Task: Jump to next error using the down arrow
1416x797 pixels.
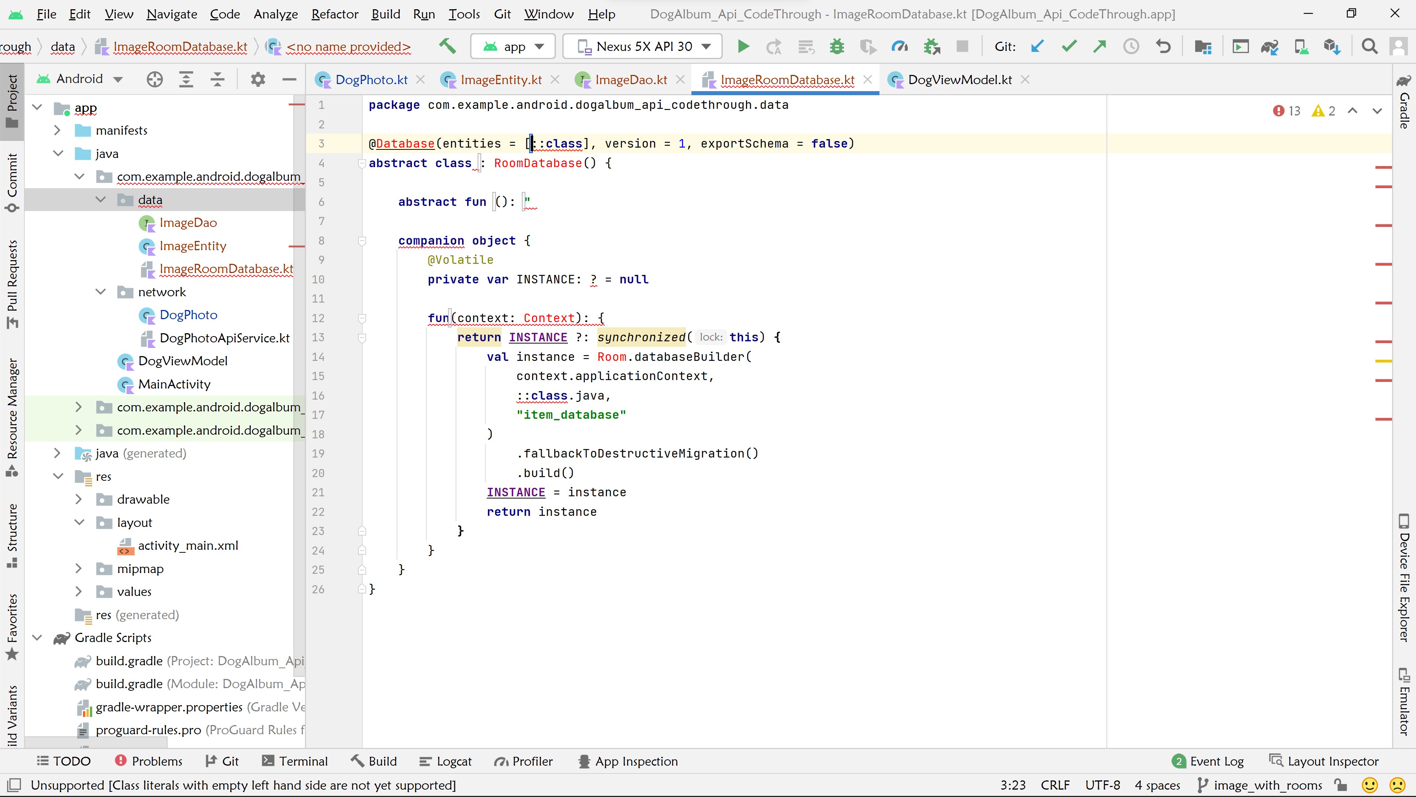Action: tap(1377, 111)
